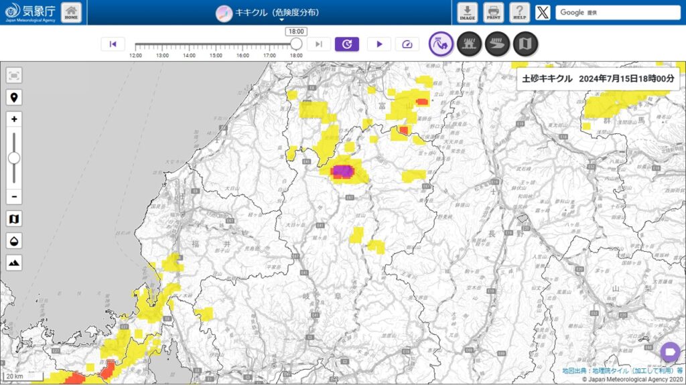Open the playback speed gauge button
686x385 pixels.
pos(407,44)
